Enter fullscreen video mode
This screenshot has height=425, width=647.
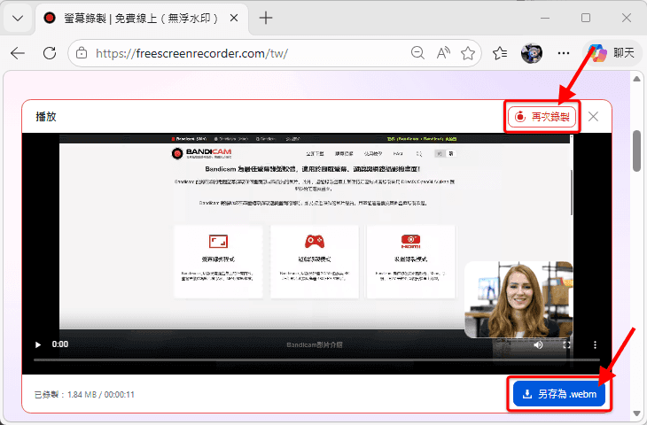click(566, 344)
